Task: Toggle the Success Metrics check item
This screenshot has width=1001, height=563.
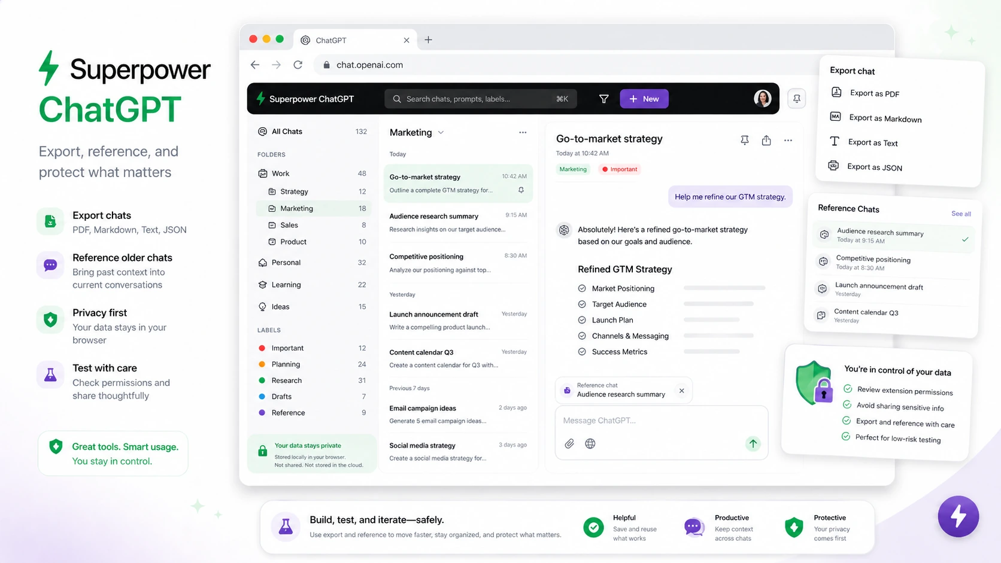Action: (x=582, y=352)
